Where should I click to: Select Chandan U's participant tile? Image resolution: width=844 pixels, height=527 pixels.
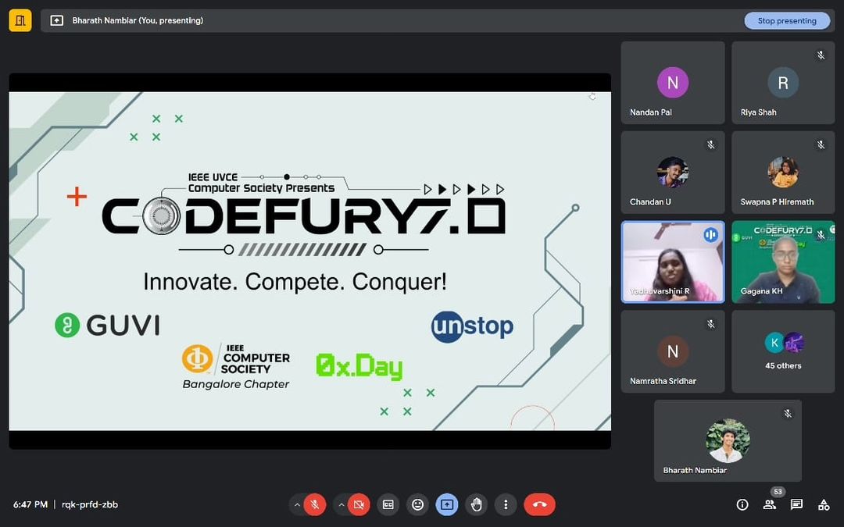pos(673,173)
